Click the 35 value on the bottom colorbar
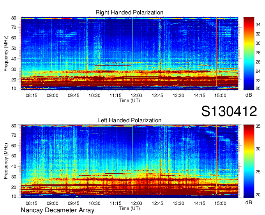The height and width of the screenshot is (215, 265). 258,126
